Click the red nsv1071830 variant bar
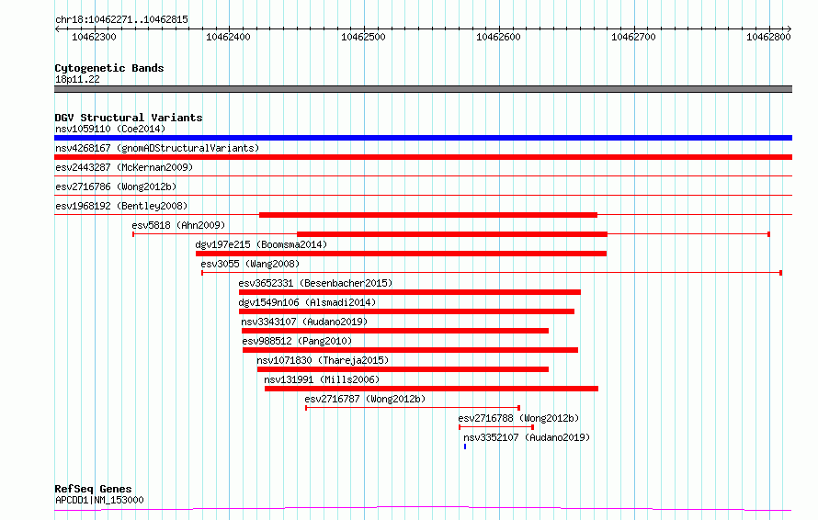This screenshot has height=520, width=818. (403, 369)
